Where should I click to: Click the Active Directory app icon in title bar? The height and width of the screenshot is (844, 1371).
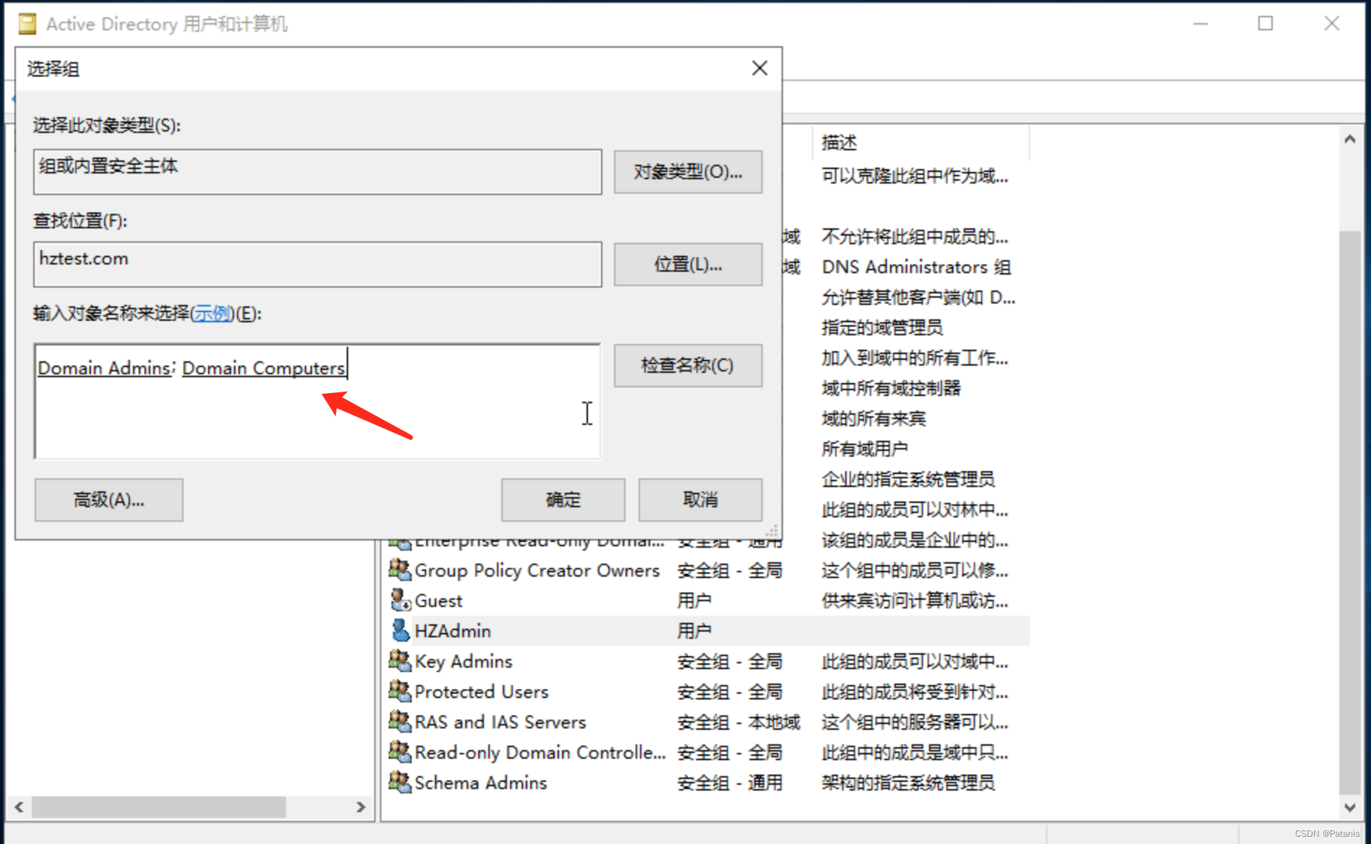point(27,24)
